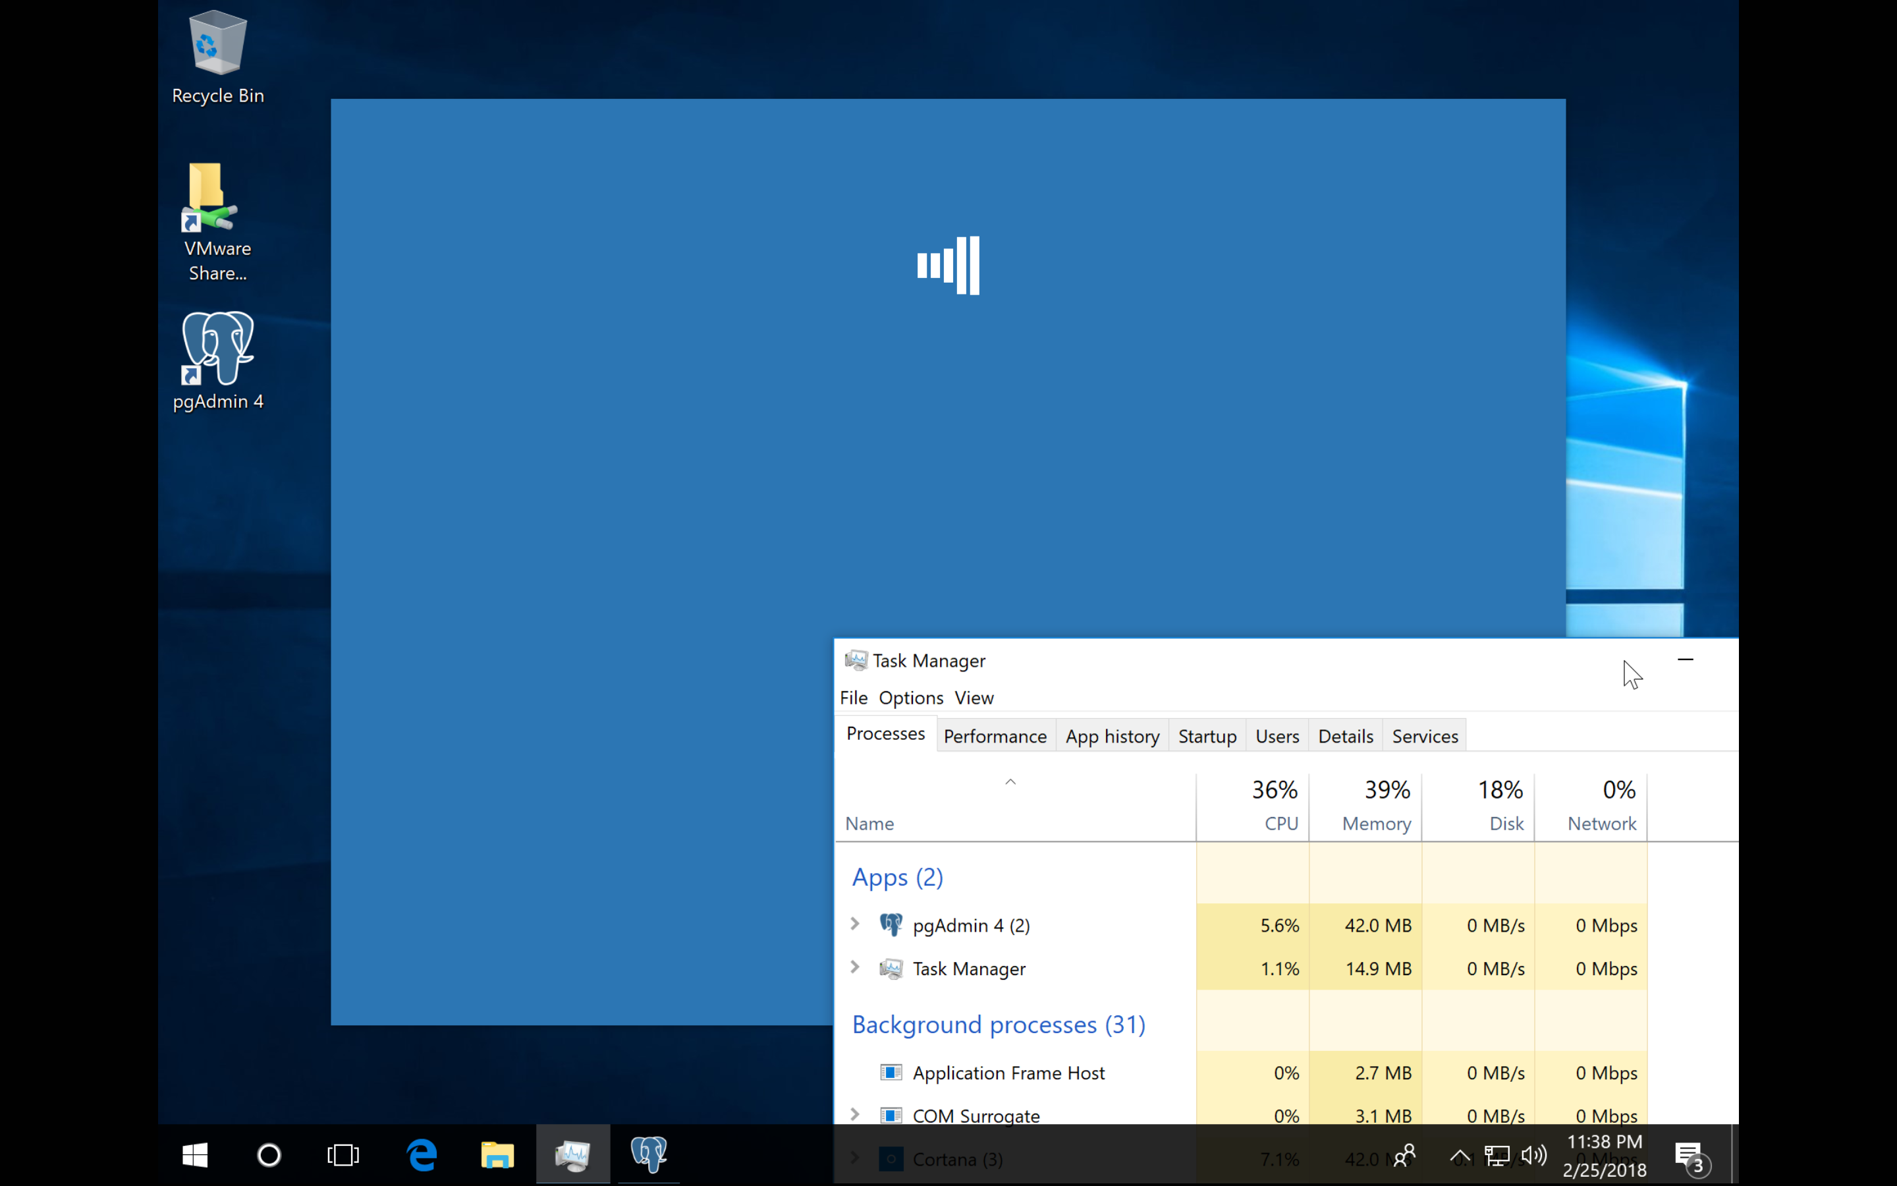Launch Microsoft Edge from the taskbar
Viewport: 1897px width, 1186px height.
pos(422,1154)
